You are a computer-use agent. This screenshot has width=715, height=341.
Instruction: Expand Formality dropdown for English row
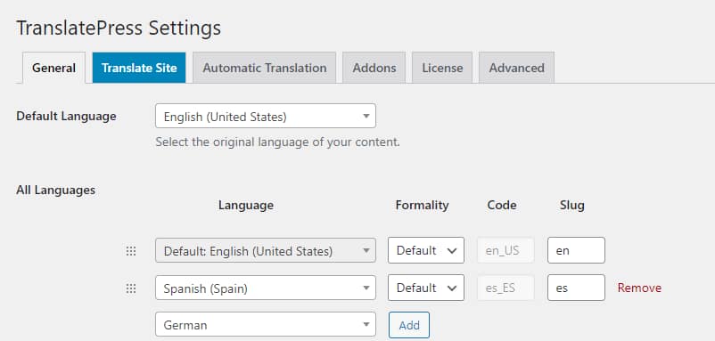(x=426, y=250)
